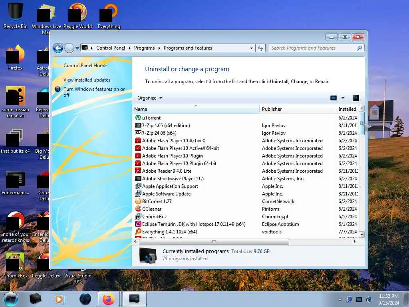
Task: Click the Programs and Features breadcrumb
Action: [188, 48]
